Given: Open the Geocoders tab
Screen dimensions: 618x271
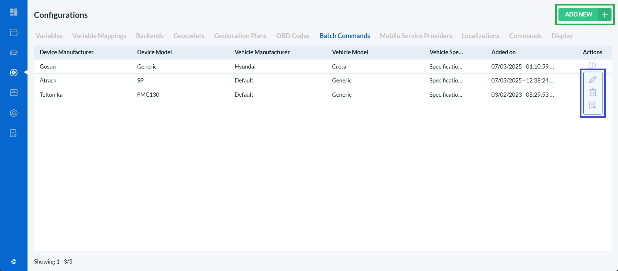Looking at the screenshot, I should (189, 36).
